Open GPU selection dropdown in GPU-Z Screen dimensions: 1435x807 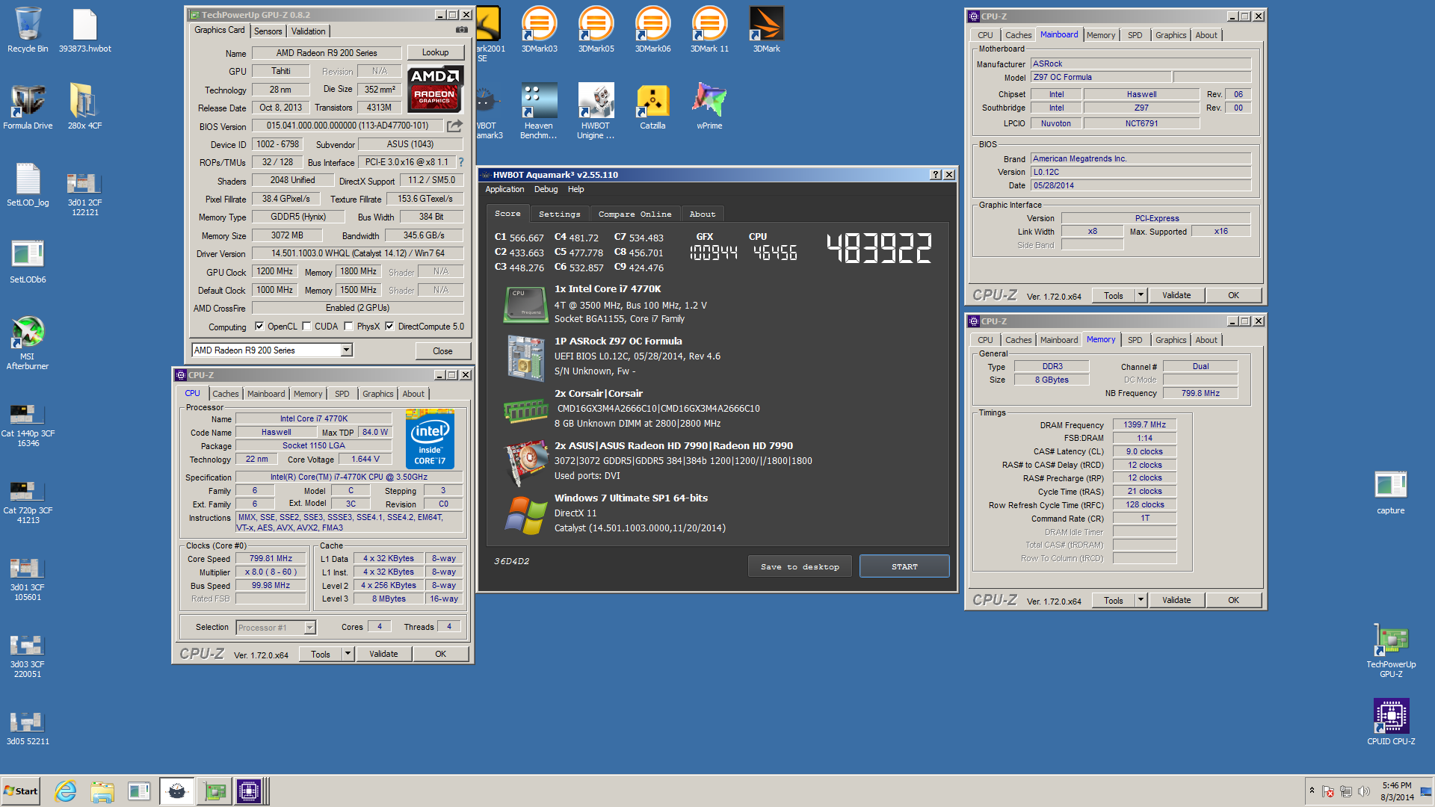(346, 350)
